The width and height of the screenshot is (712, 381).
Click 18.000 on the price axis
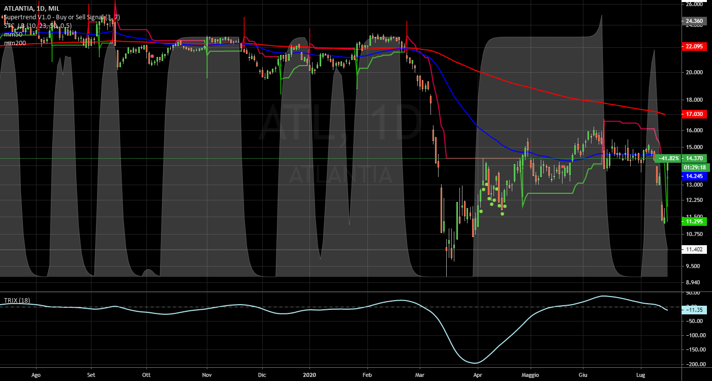(x=694, y=100)
